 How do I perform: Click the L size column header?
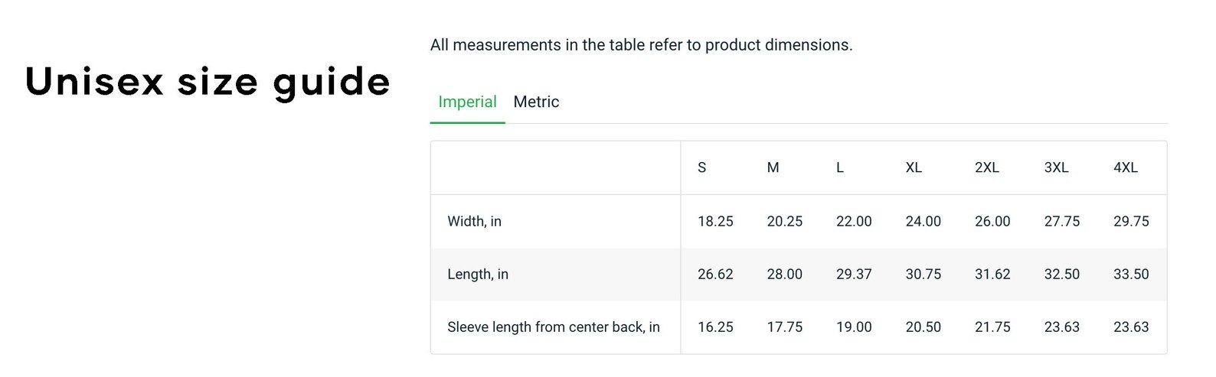tap(840, 167)
